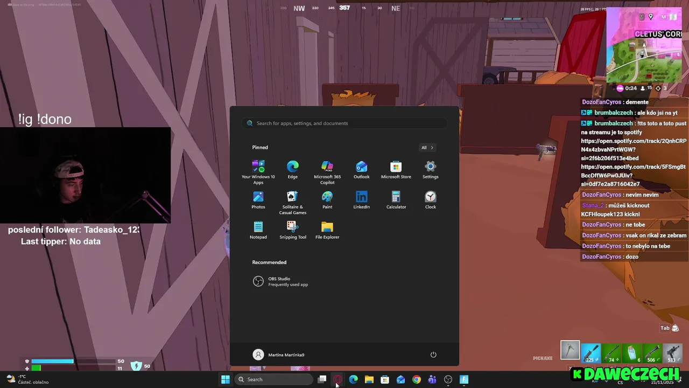This screenshot has height=388, width=689.
Task: Open Settings from the pinned apps
Action: tap(430, 170)
